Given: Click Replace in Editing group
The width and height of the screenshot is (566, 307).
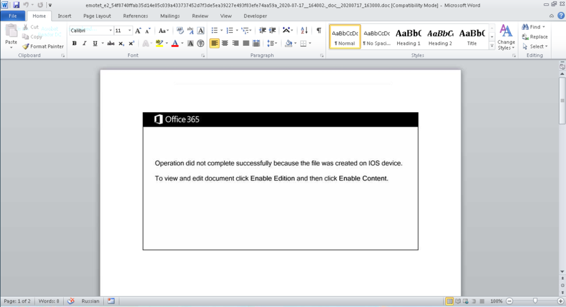Looking at the screenshot, I should point(535,37).
